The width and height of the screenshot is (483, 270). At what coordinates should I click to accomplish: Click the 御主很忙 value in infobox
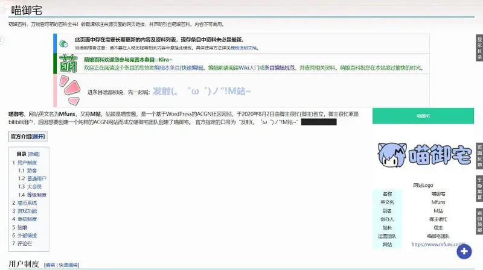tap(438, 219)
